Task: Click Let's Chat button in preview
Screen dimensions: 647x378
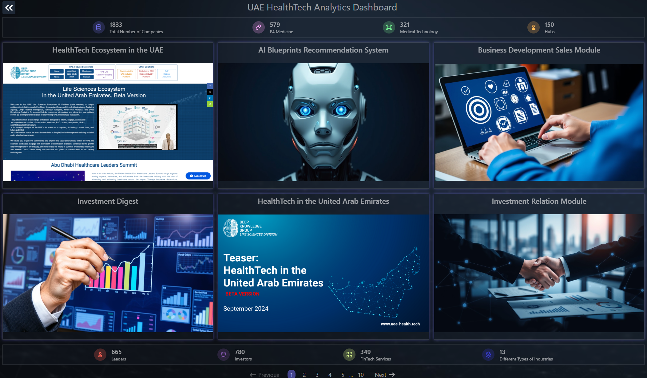Action: [198, 176]
